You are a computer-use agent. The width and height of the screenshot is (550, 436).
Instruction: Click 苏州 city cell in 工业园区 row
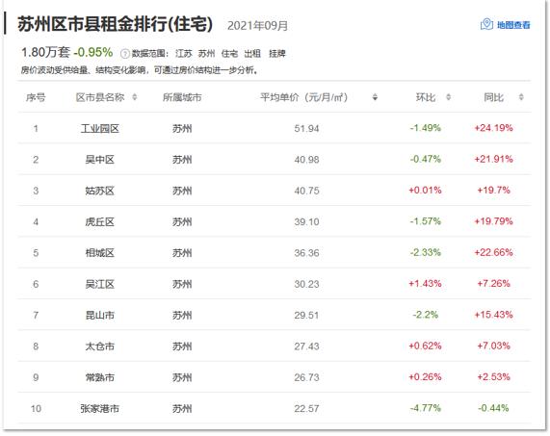[x=182, y=129]
